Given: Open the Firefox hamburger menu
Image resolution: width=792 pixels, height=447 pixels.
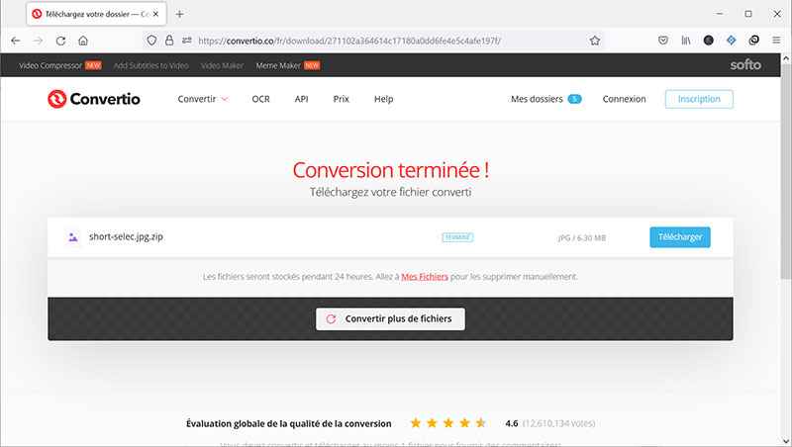Looking at the screenshot, I should coord(776,41).
